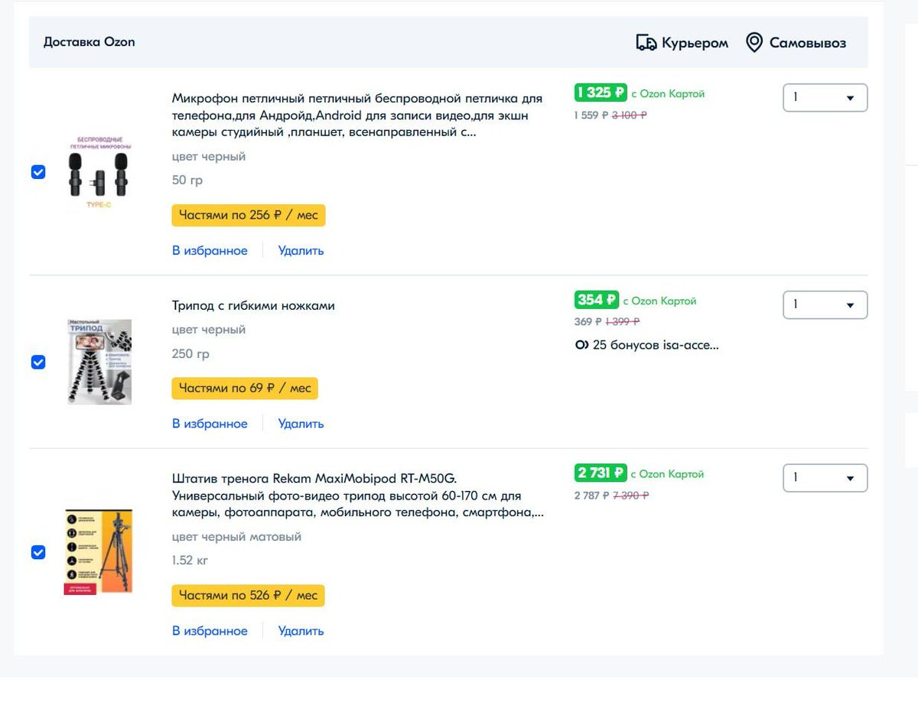Image resolution: width=918 pixels, height=722 pixels.
Task: Click the Курьером delivery option label
Action: point(695,43)
